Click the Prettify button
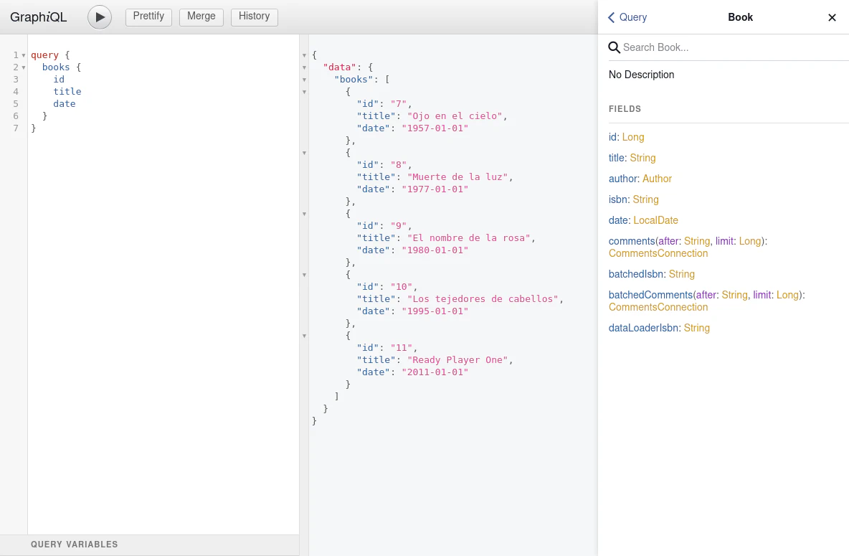 click(148, 17)
